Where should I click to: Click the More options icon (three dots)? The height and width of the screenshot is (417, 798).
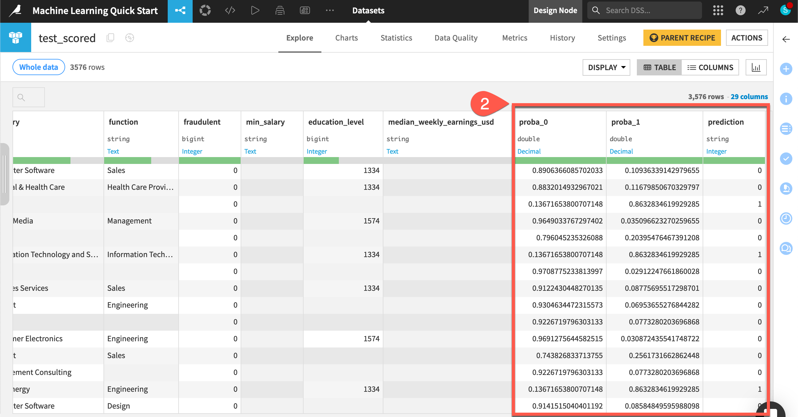(x=331, y=10)
